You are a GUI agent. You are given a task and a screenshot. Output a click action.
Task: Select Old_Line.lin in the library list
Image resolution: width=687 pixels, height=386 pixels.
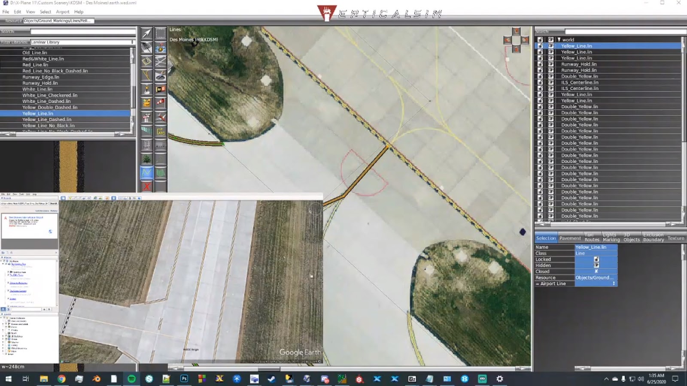pos(65,53)
